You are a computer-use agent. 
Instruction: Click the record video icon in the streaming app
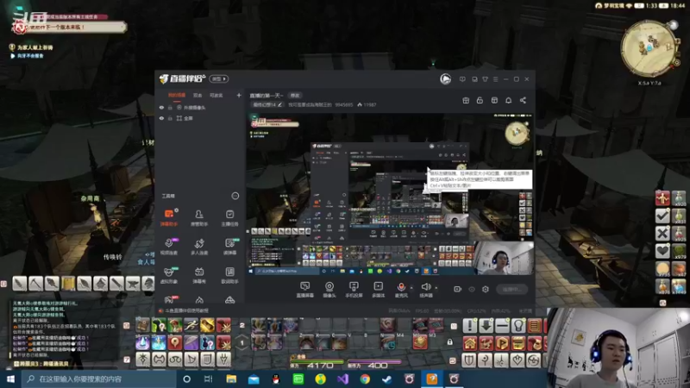click(x=458, y=289)
